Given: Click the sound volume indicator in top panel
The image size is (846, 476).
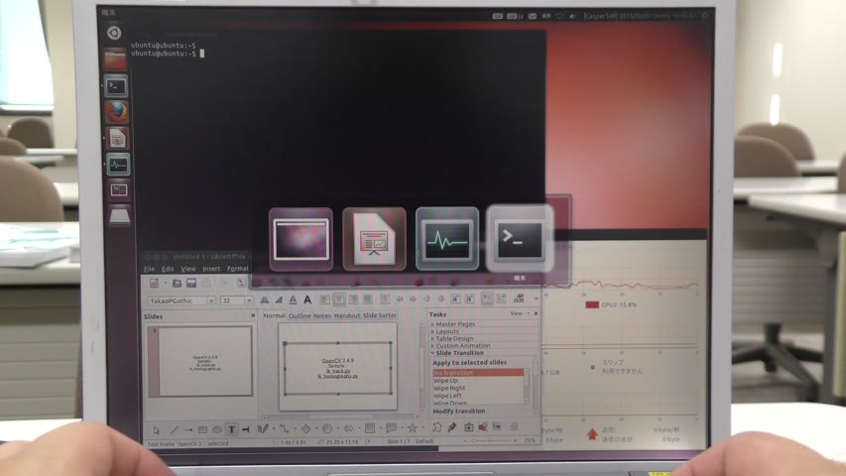Looking at the screenshot, I should click(572, 16).
